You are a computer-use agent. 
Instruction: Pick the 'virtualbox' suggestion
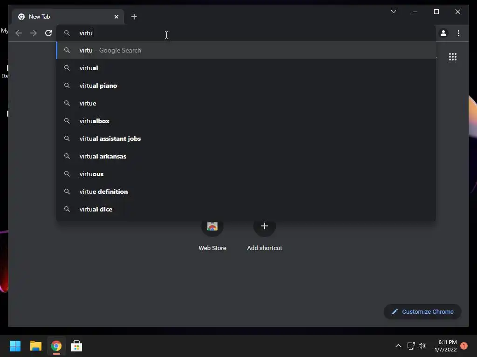tap(246, 121)
